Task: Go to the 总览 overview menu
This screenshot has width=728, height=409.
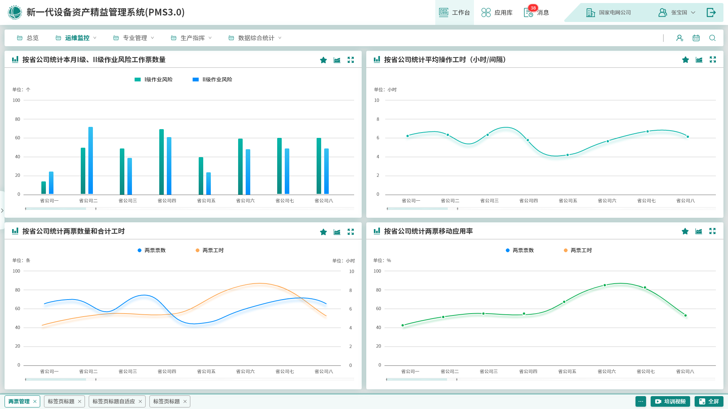Action: [x=28, y=38]
